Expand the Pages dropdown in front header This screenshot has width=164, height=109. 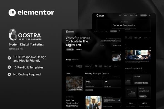[106, 31]
